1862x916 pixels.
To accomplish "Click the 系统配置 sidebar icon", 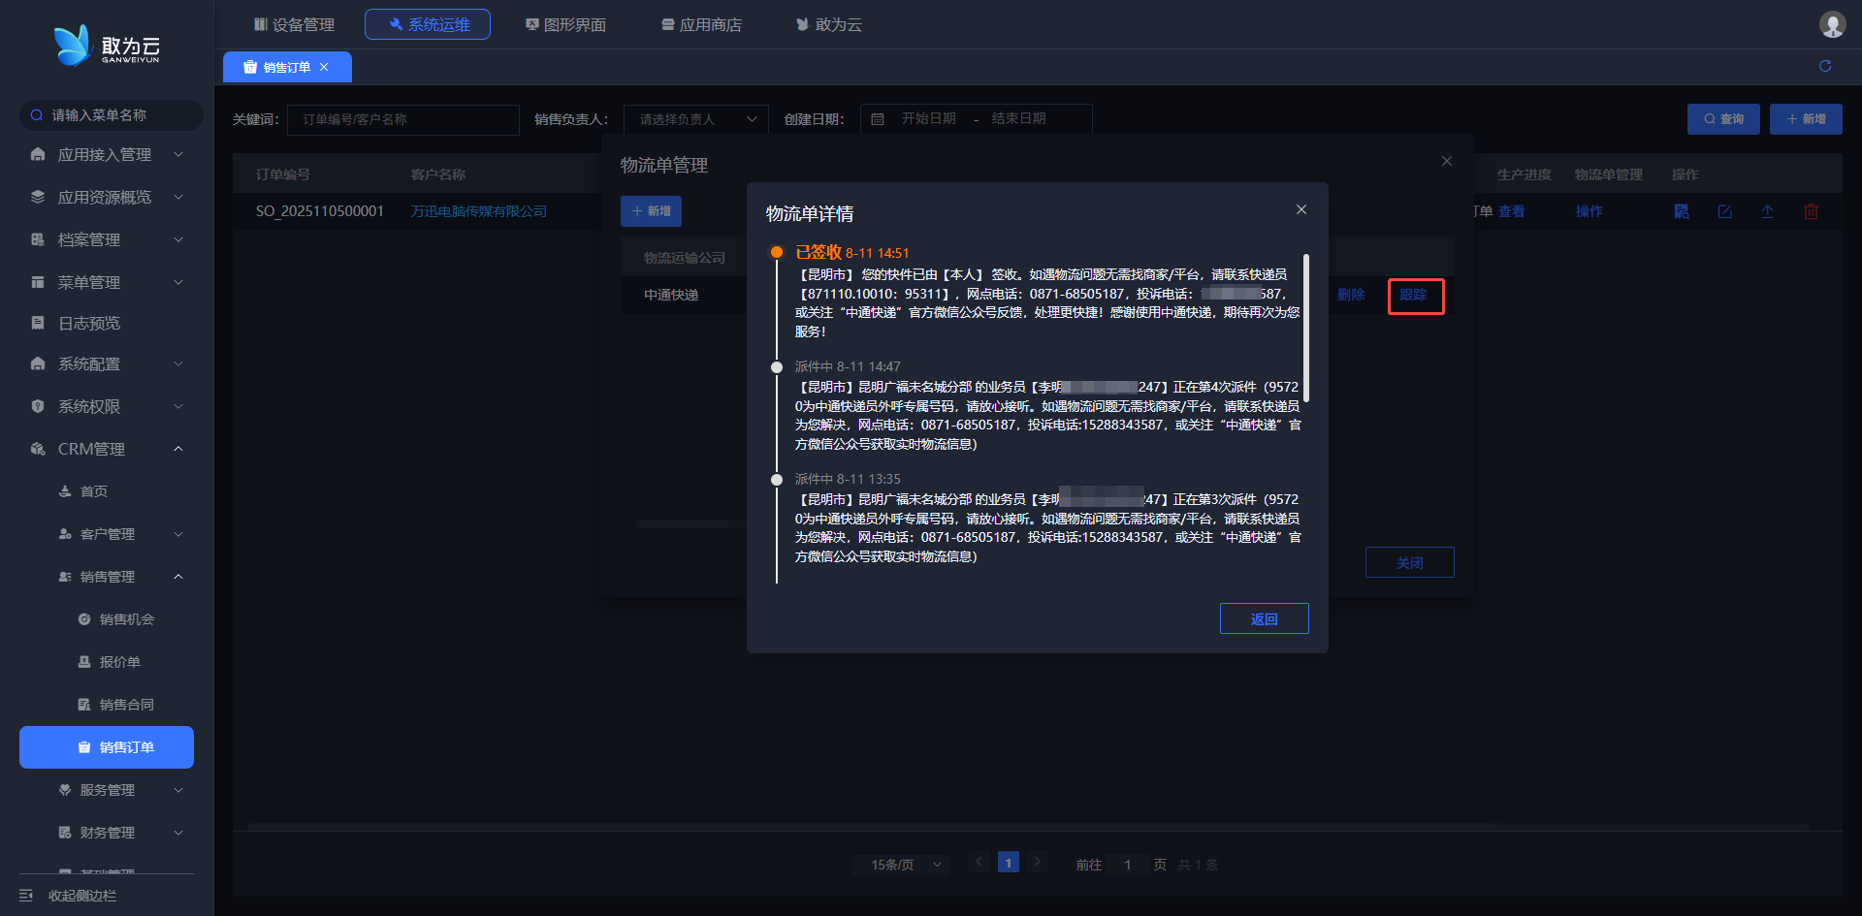I will click(38, 363).
